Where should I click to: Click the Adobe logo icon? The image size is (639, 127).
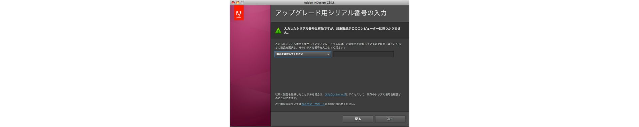pos(239,13)
